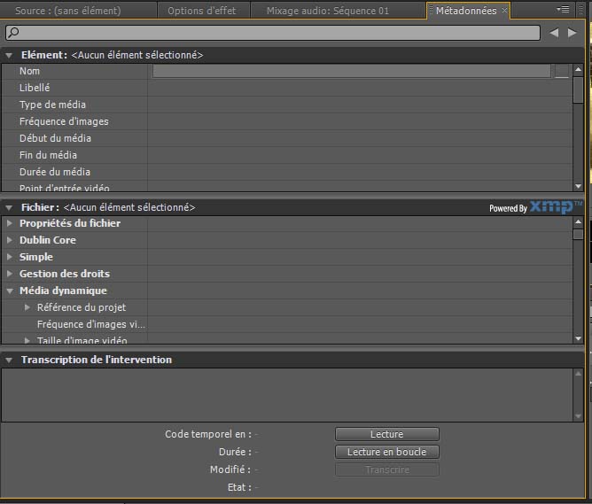The height and width of the screenshot is (504, 592).
Task: Collapse the Fichier section
Action: [x=9, y=207]
